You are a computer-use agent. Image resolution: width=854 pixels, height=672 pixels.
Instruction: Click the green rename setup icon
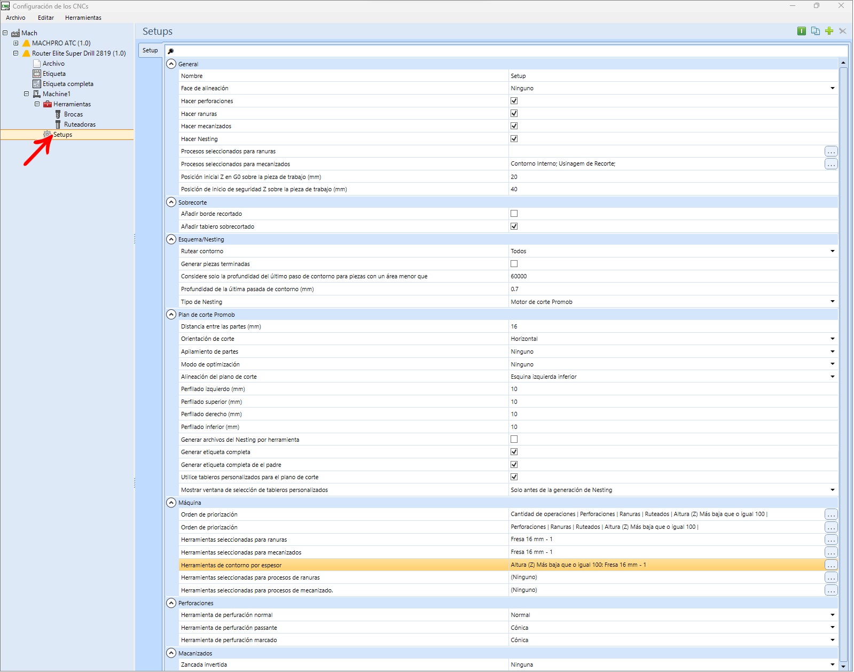[801, 31]
